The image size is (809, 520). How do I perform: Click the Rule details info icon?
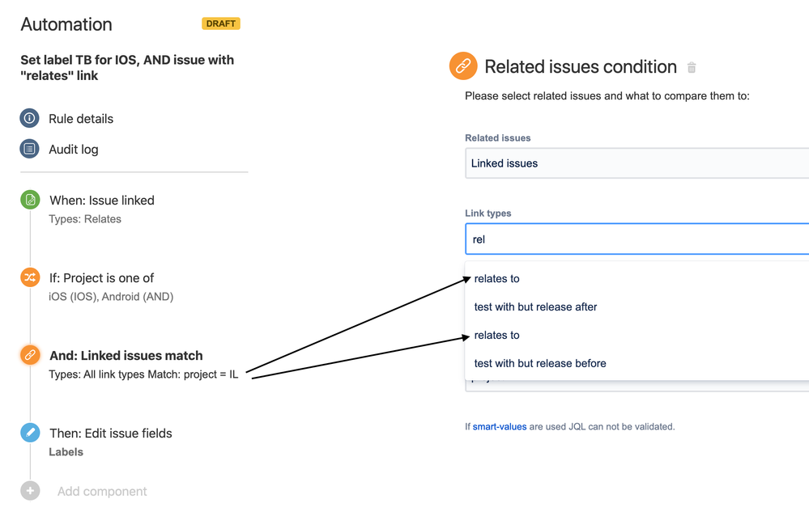tap(29, 118)
